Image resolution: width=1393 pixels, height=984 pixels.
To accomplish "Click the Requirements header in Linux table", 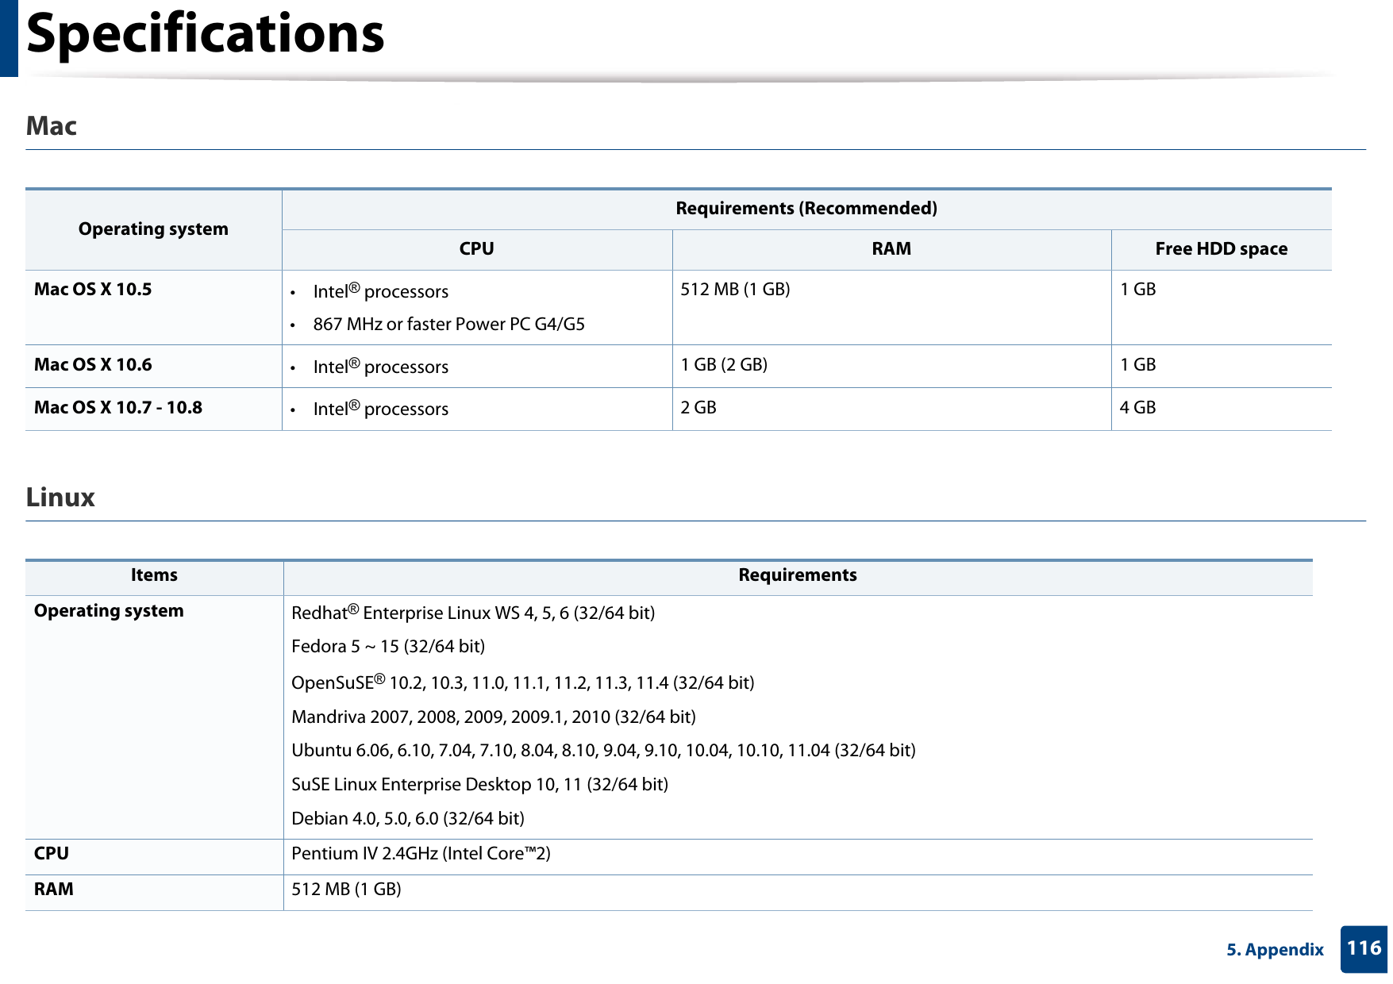I will [798, 575].
